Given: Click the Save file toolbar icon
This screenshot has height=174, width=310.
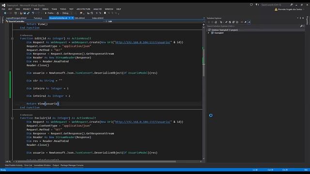Looking at the screenshot, I should 25,13.
